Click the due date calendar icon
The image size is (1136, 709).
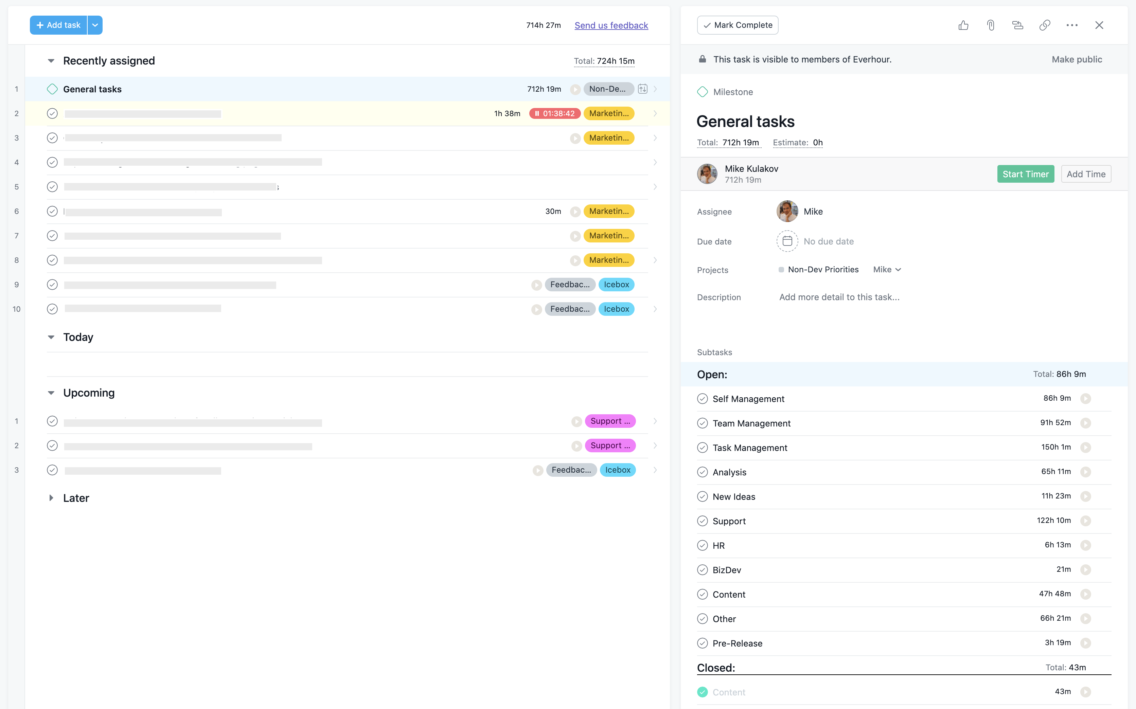pos(787,241)
